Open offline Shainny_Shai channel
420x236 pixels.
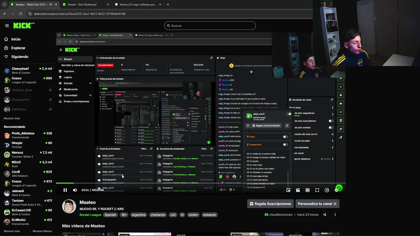coord(28,90)
